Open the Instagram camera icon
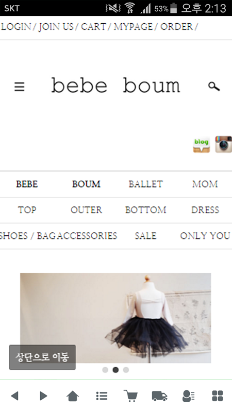Screen dimensions: 232x412 click(224, 144)
